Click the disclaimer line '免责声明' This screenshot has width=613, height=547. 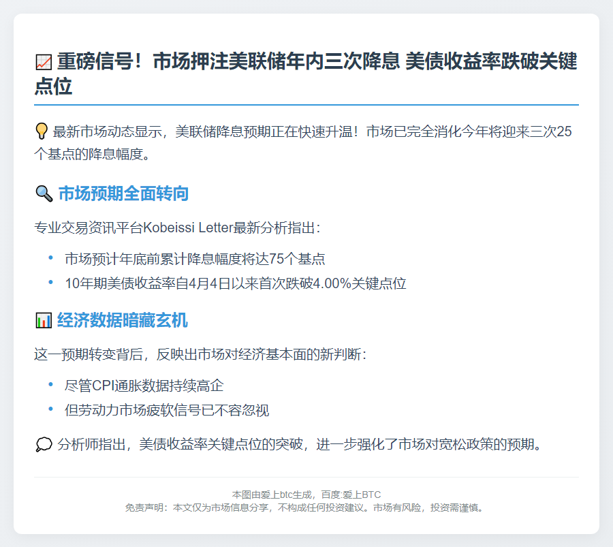(x=304, y=508)
